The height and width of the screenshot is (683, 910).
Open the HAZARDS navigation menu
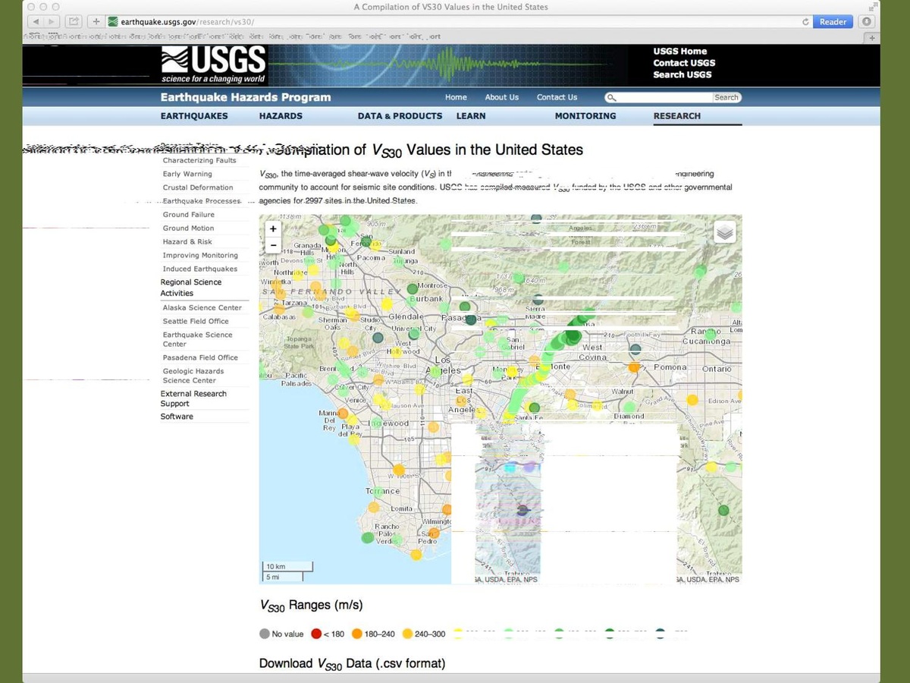point(281,116)
